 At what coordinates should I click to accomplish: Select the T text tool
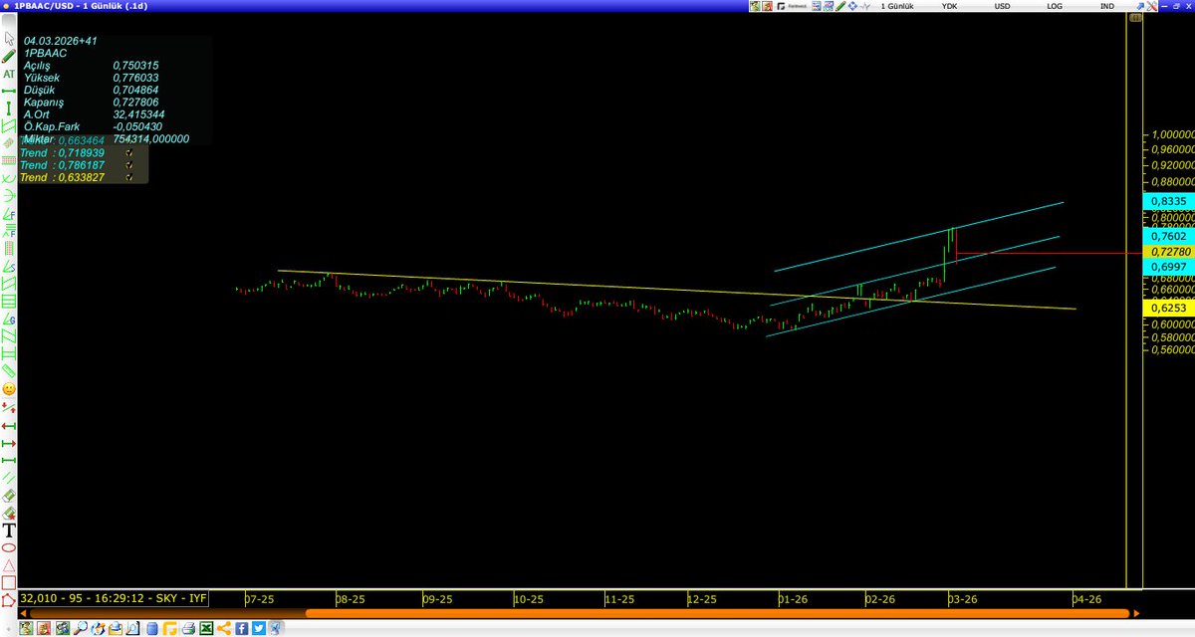pos(9,531)
